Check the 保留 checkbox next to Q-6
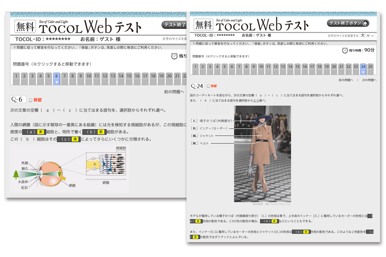Image resolution: width=386 pixels, height=257 pixels. [x=31, y=100]
